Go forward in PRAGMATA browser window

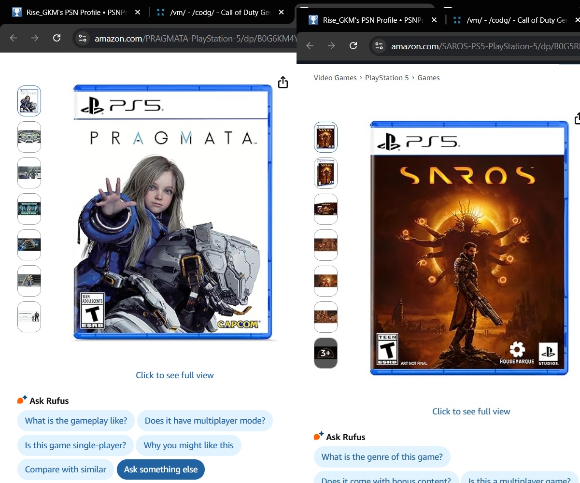tap(35, 38)
